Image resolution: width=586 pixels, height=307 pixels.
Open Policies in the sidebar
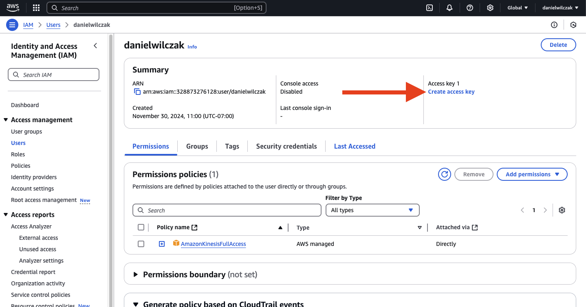tap(21, 166)
